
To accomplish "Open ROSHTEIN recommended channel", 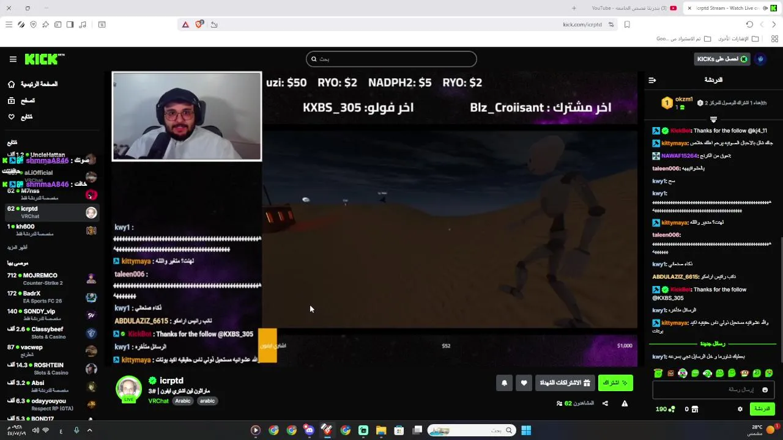I will (x=51, y=369).
